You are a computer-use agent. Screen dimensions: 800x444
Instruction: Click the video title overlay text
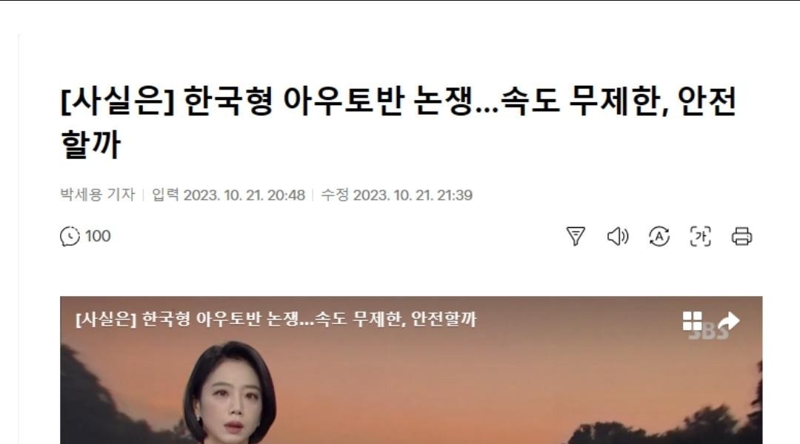pos(276,319)
